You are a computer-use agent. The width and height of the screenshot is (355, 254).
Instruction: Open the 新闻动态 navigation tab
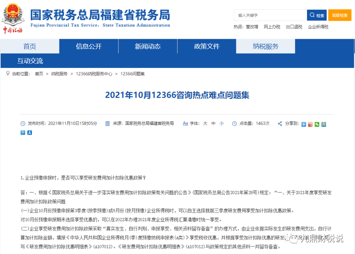(148, 46)
